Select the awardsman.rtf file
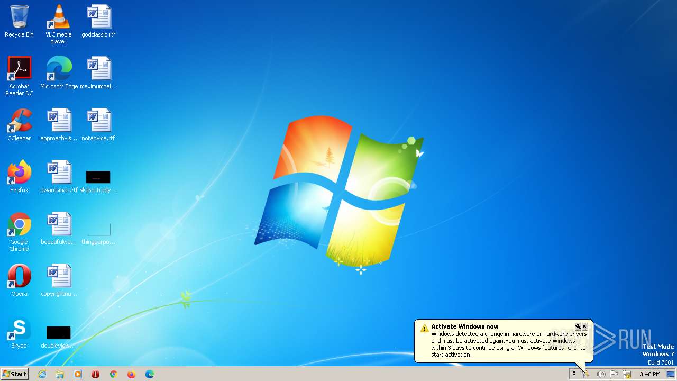This screenshot has height=381, width=677. pyautogui.click(x=59, y=176)
